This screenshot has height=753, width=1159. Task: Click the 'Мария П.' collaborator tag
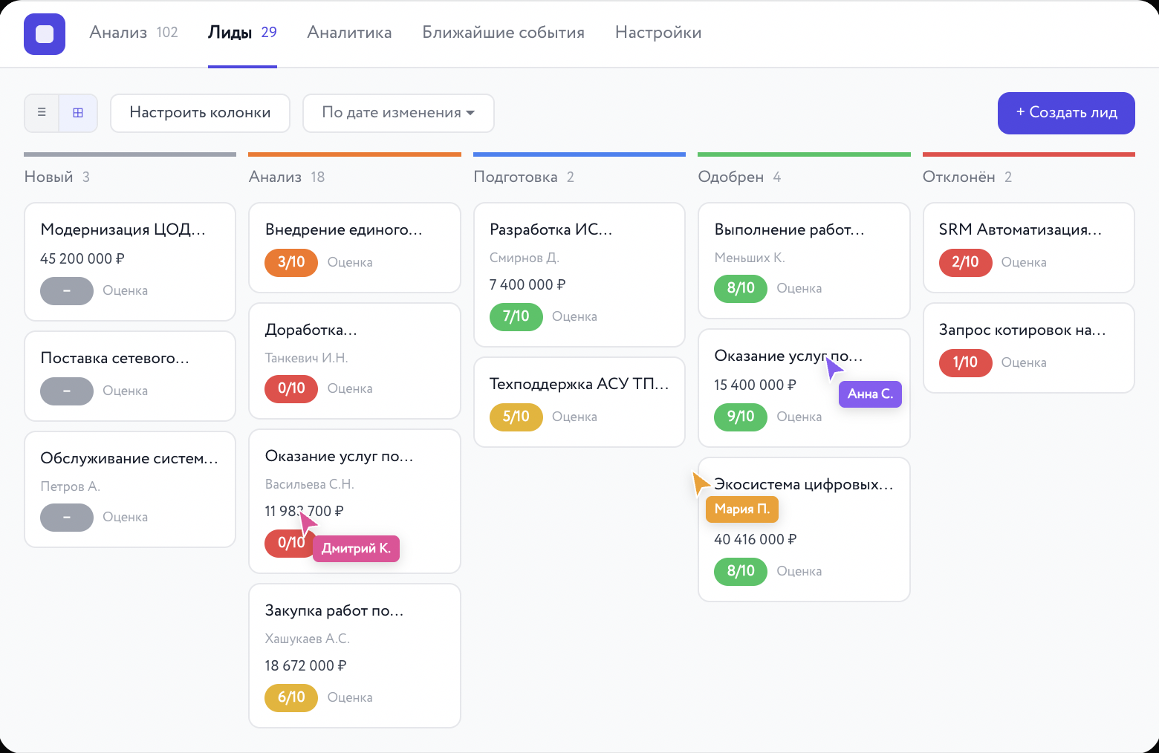741,509
